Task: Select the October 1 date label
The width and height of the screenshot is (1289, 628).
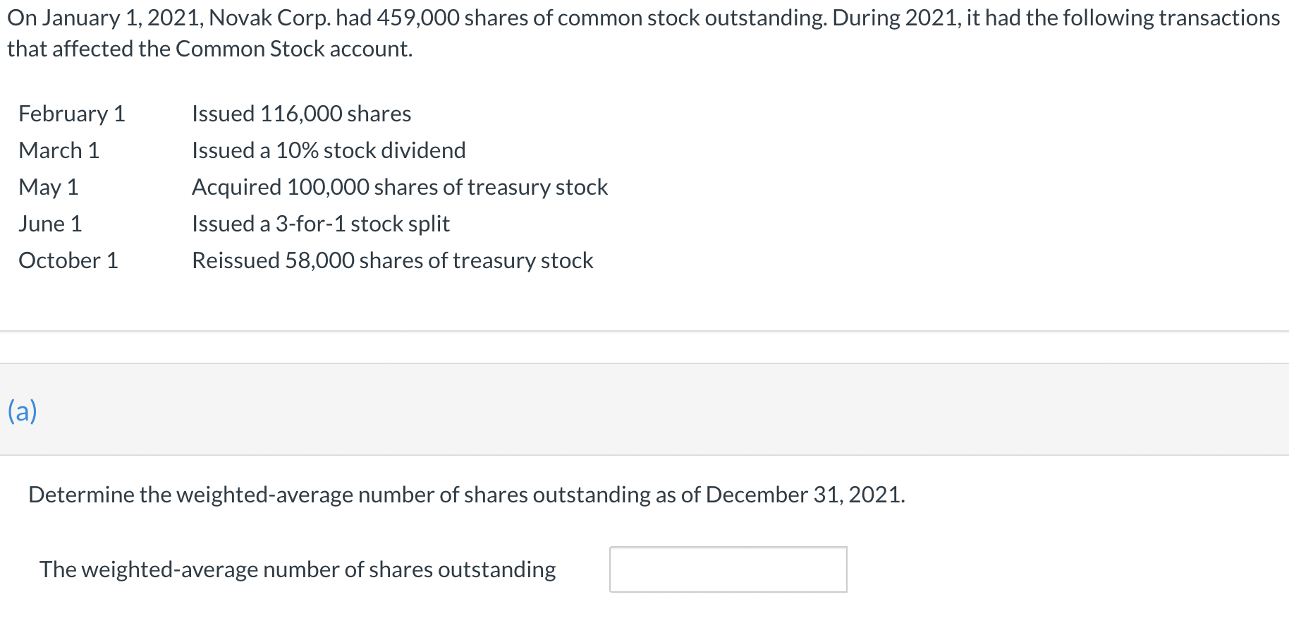Action: (x=68, y=260)
